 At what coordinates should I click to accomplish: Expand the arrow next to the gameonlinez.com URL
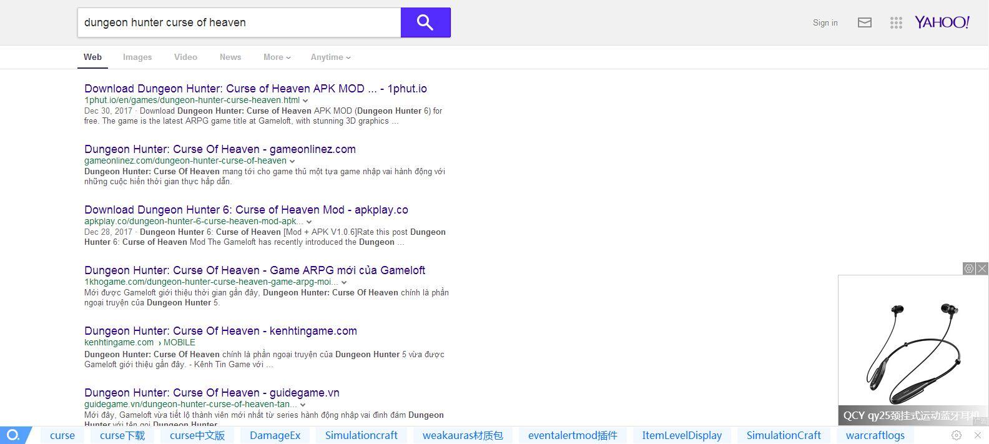292,161
